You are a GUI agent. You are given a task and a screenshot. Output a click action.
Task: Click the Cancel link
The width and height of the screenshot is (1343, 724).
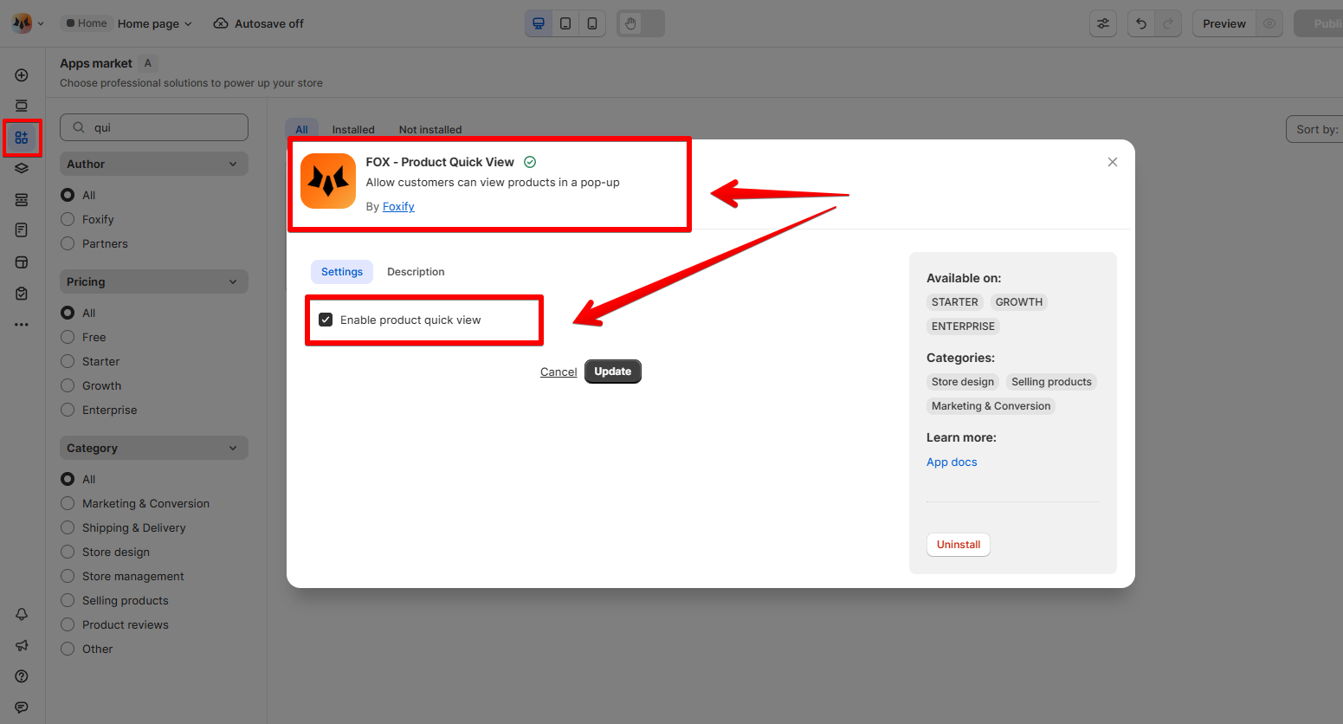click(559, 372)
